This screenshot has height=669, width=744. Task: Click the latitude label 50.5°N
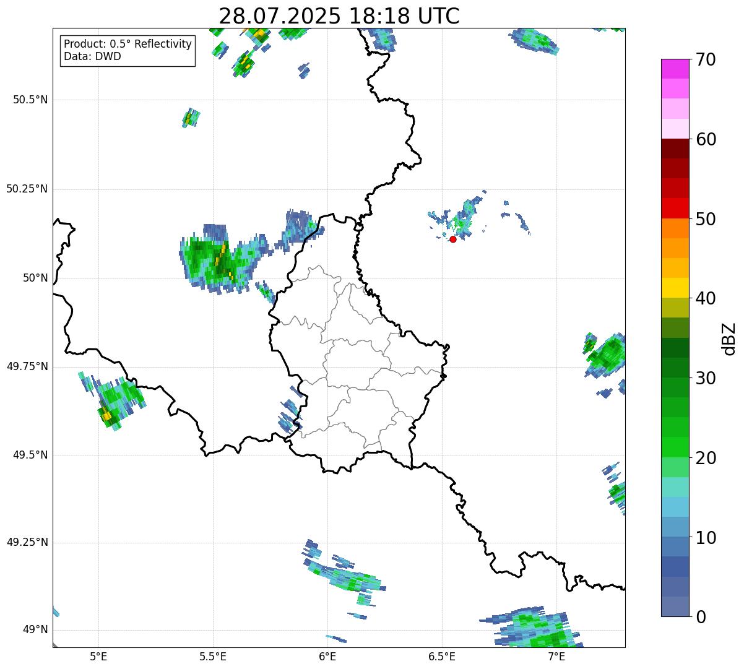30,100
